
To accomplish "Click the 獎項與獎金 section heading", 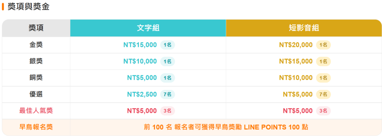I will 28,7.
